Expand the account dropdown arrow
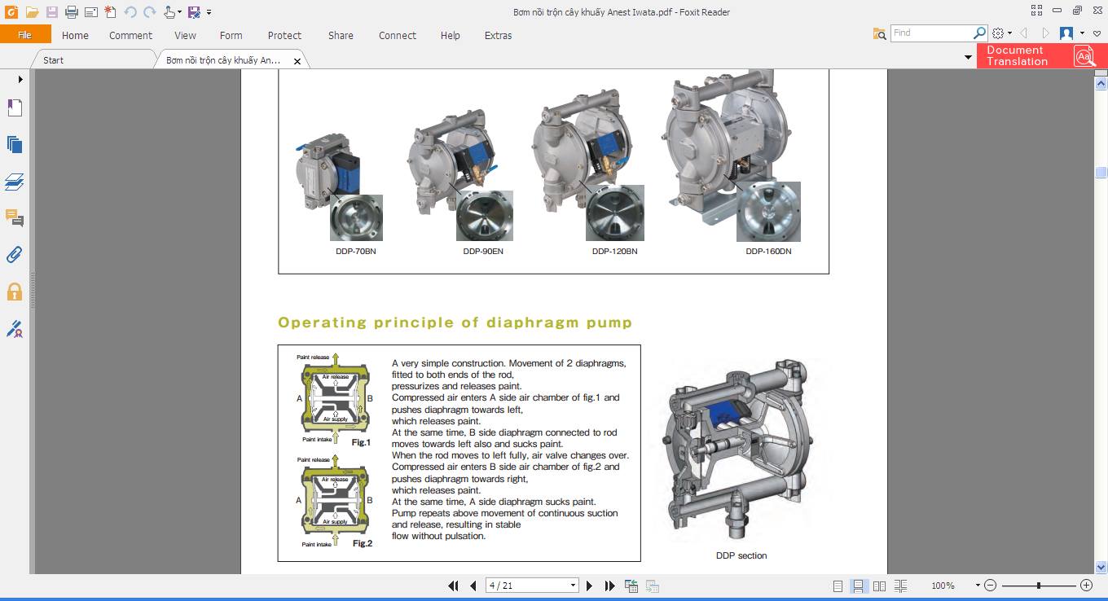 pyautogui.click(x=1082, y=33)
